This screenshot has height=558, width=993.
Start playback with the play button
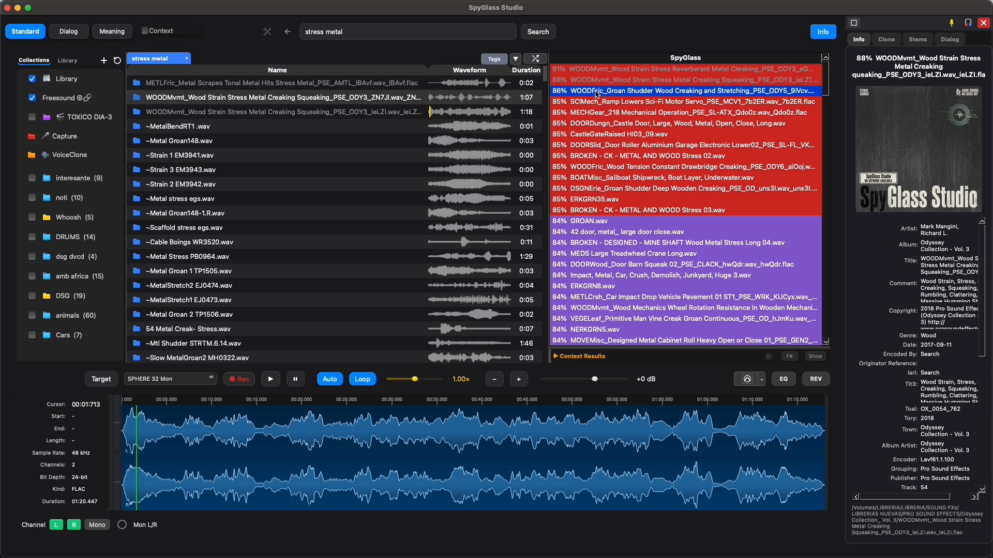click(x=270, y=379)
